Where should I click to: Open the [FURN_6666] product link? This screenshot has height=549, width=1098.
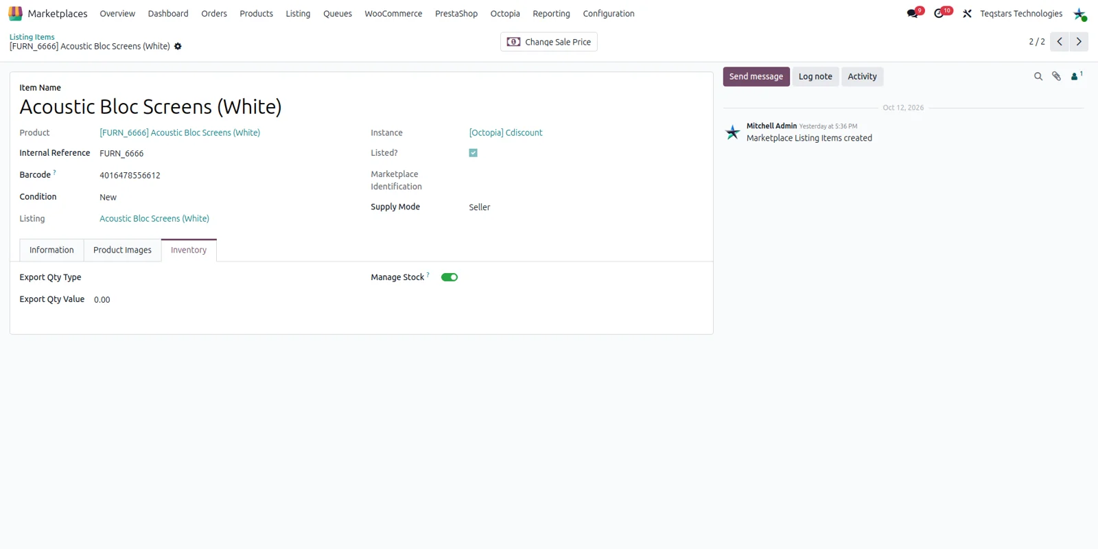pos(180,133)
